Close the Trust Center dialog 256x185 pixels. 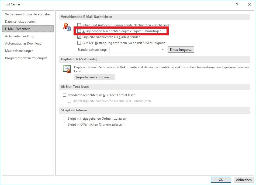point(250,4)
